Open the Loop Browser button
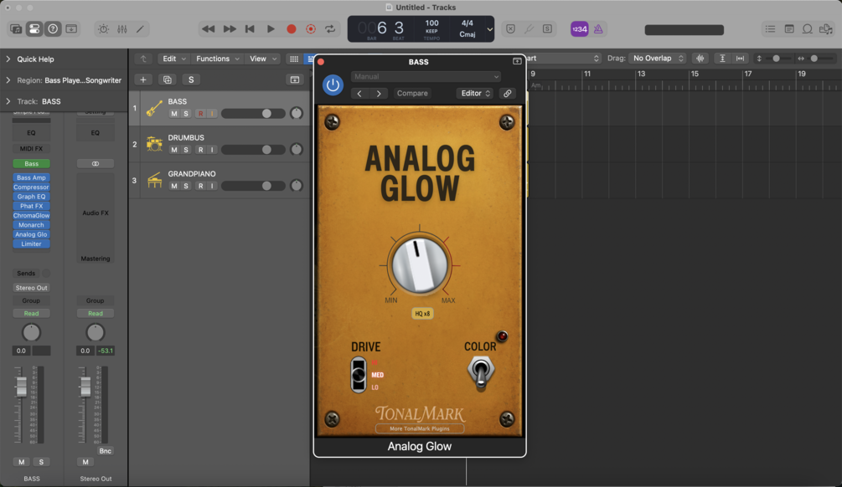 pyautogui.click(x=807, y=29)
